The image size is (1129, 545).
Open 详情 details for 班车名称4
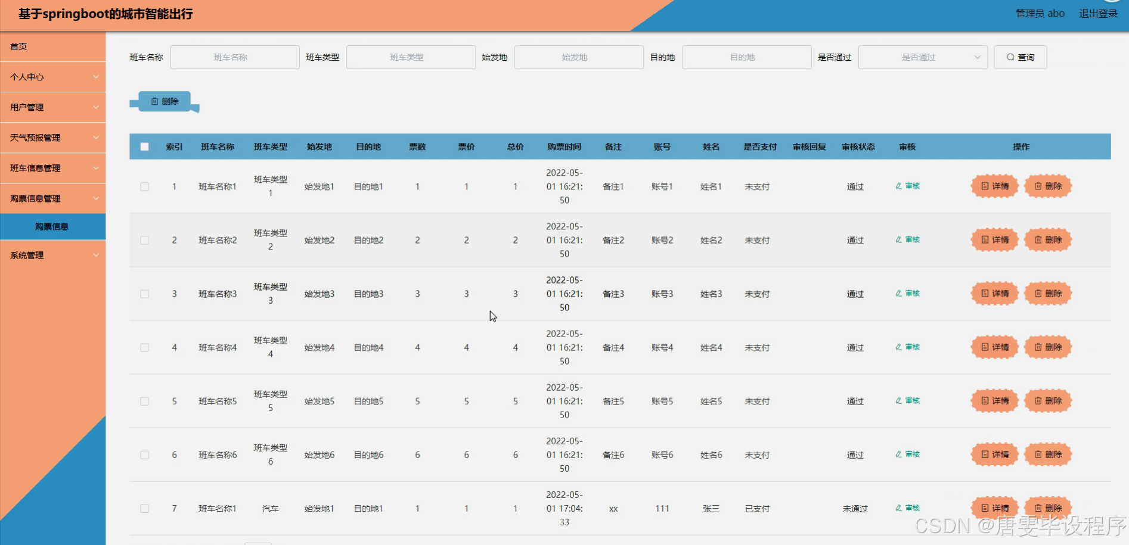click(995, 347)
